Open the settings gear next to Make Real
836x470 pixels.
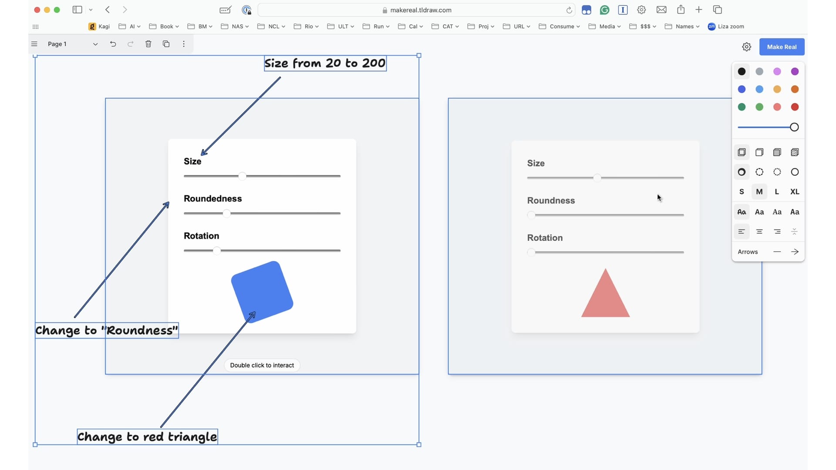click(x=746, y=47)
